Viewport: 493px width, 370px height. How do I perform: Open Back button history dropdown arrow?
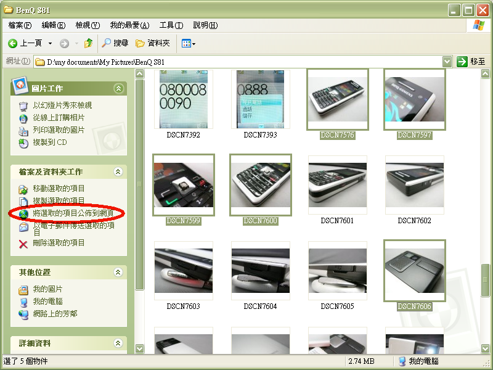tap(50, 43)
